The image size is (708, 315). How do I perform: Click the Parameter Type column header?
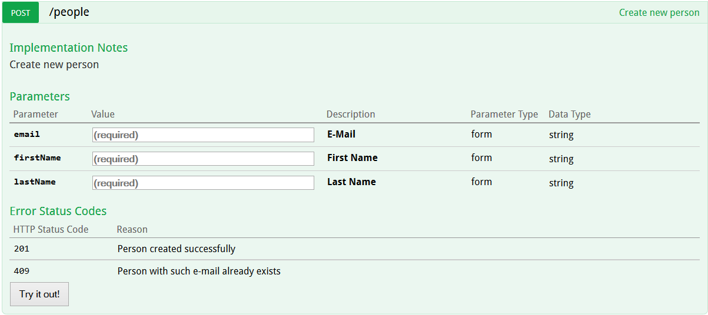click(x=504, y=114)
